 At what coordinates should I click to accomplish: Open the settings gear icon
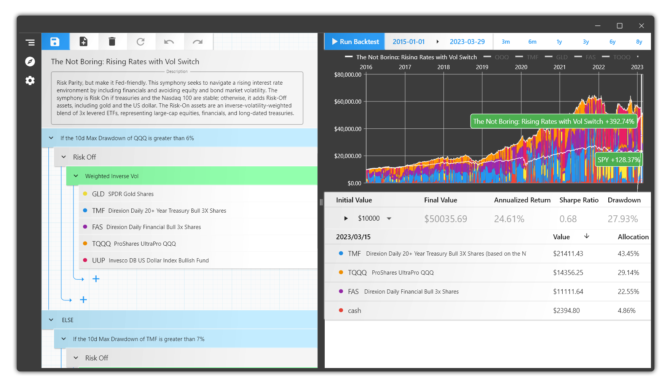tap(30, 81)
